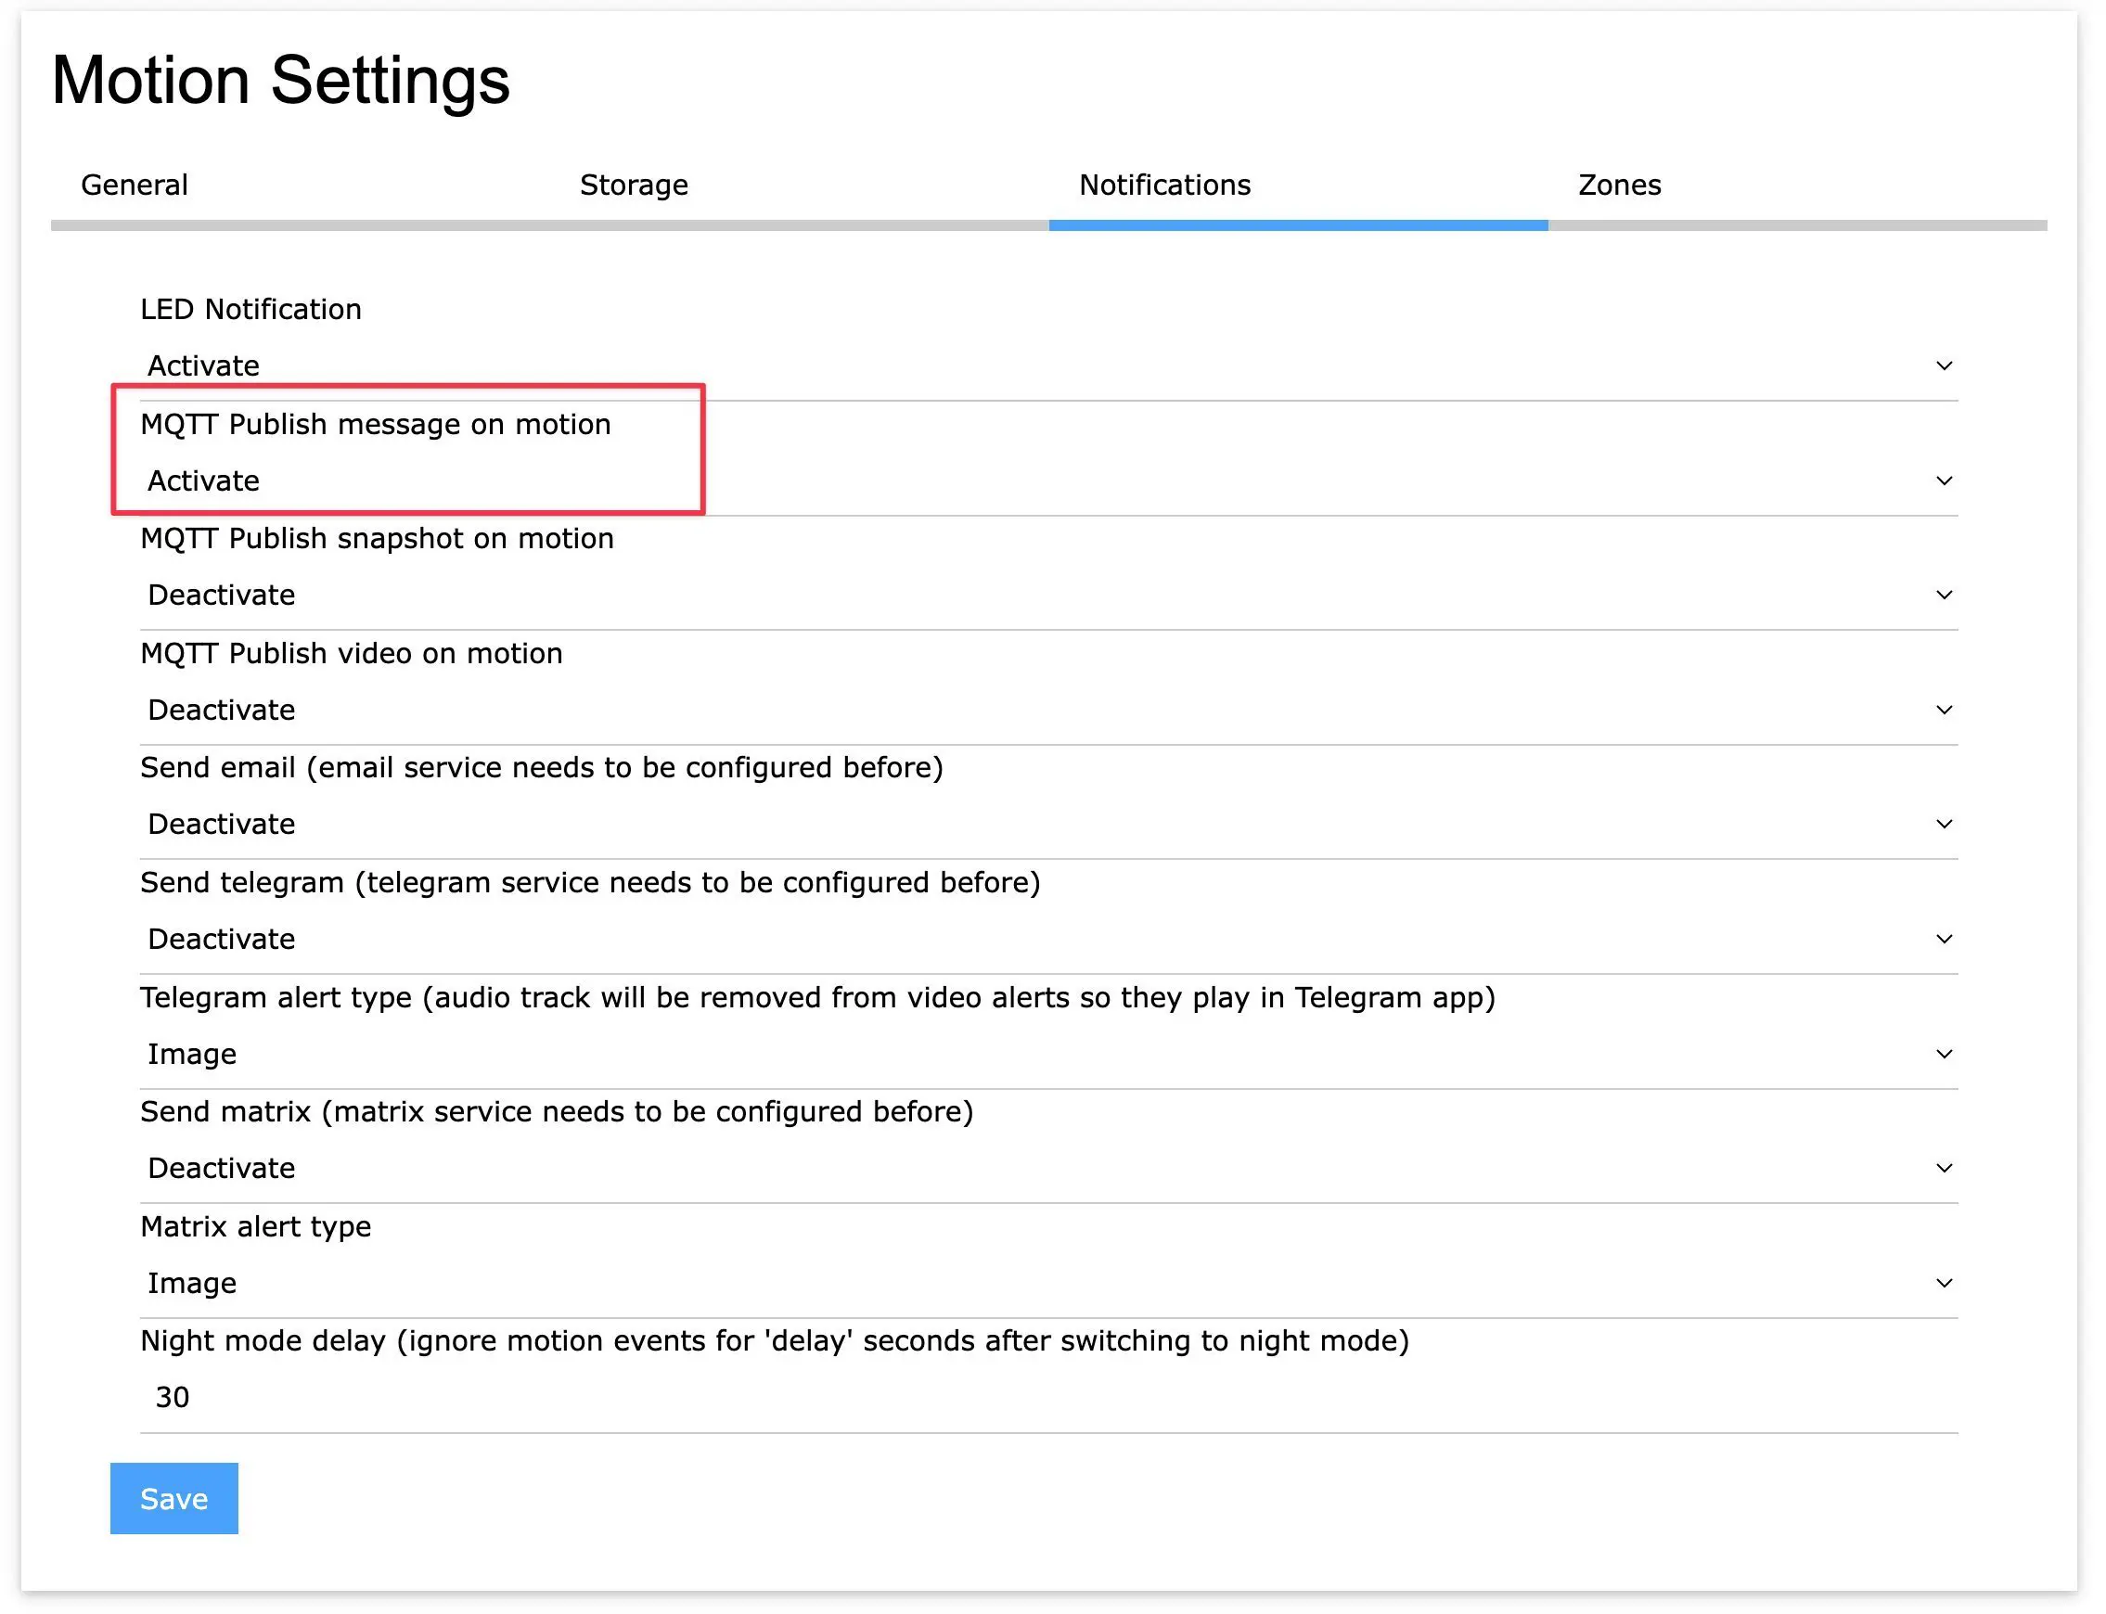Click chevron arrow of Telegram alert type
The image size is (2106, 1614).
[1944, 1054]
